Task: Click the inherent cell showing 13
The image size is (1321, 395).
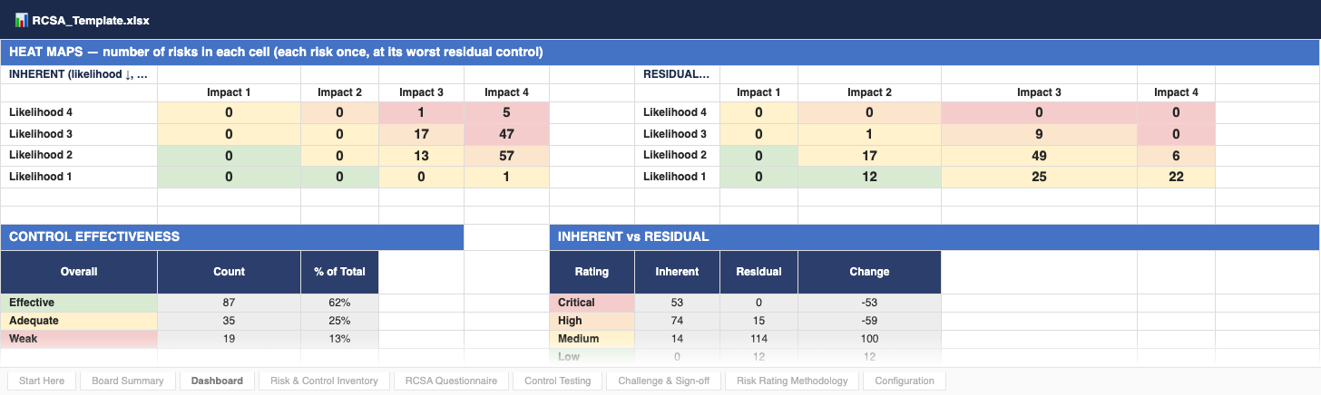Action: coord(421,156)
